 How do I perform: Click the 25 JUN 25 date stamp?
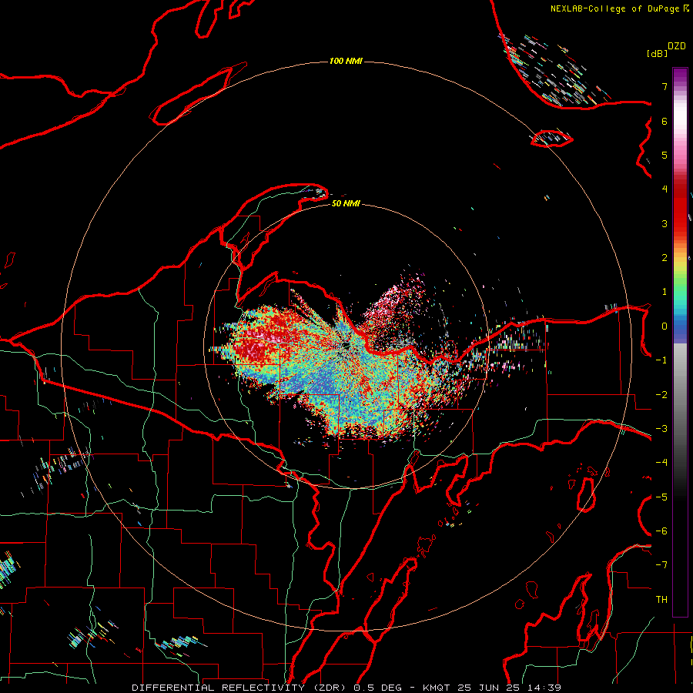(489, 688)
